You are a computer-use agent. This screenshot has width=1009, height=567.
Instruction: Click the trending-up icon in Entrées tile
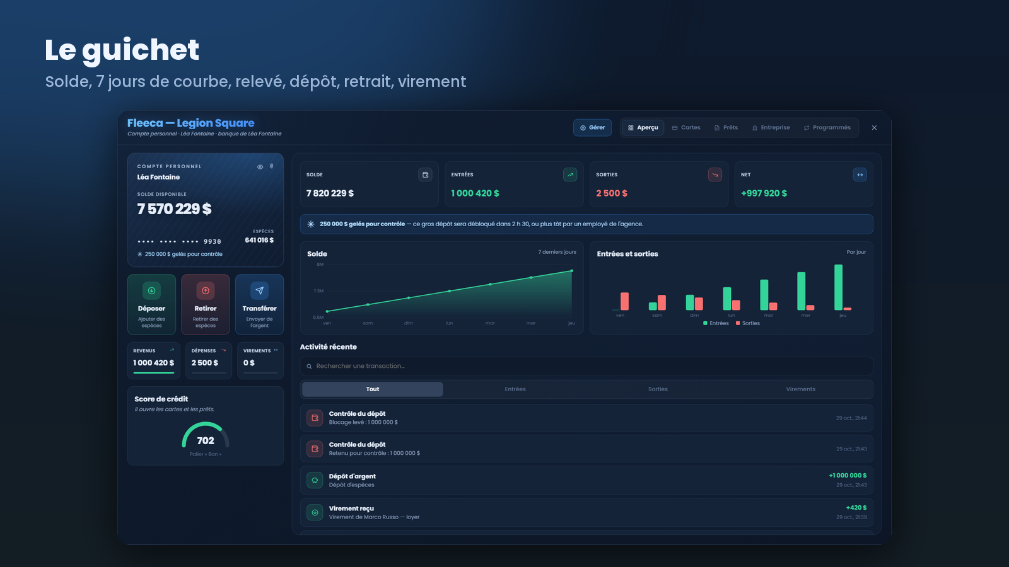click(570, 175)
